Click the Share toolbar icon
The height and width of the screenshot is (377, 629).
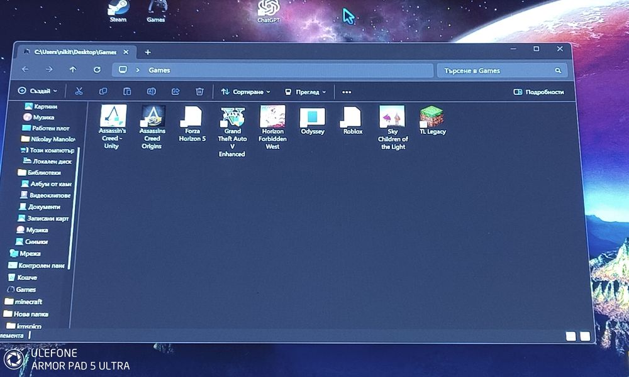click(x=175, y=92)
